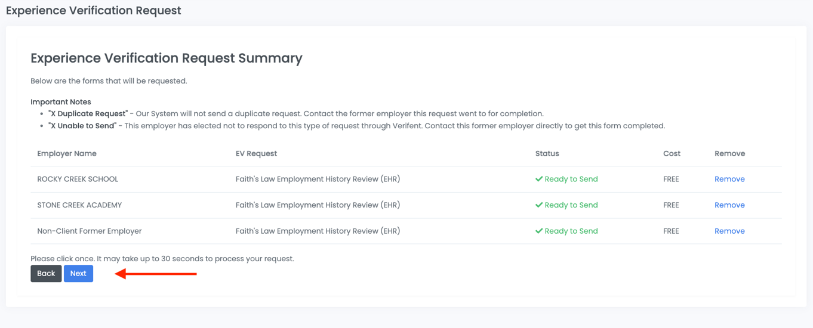
Task: Click the Remove column header
Action: click(729, 153)
